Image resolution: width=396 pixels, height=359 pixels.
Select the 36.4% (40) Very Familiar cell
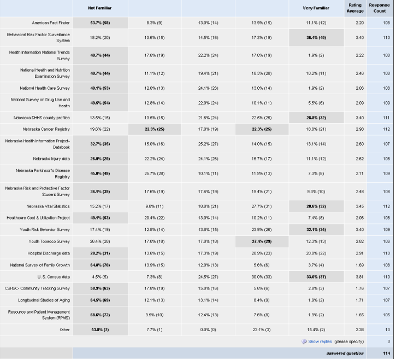[x=316, y=38]
